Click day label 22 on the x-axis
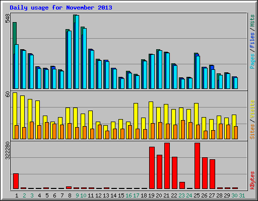The width and height of the screenshot is (258, 201). coord(174,195)
